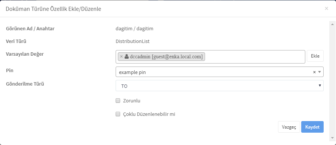Click the dialog's vertical scrollbar track
Image resolution: width=336 pixels, height=145 pixels.
pos(332,81)
